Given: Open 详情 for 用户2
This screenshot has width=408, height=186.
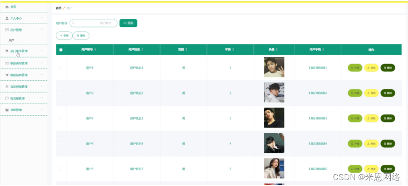Looking at the screenshot, I should click(355, 93).
